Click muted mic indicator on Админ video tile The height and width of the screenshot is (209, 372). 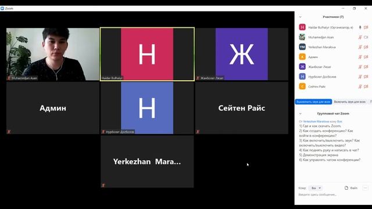coord(9,132)
